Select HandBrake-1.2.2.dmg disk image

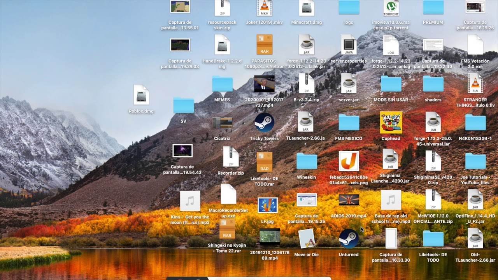[x=222, y=45]
